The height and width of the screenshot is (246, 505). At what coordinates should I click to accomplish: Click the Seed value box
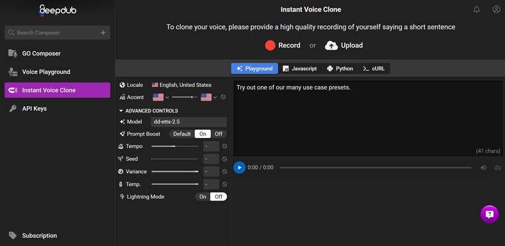point(211,158)
